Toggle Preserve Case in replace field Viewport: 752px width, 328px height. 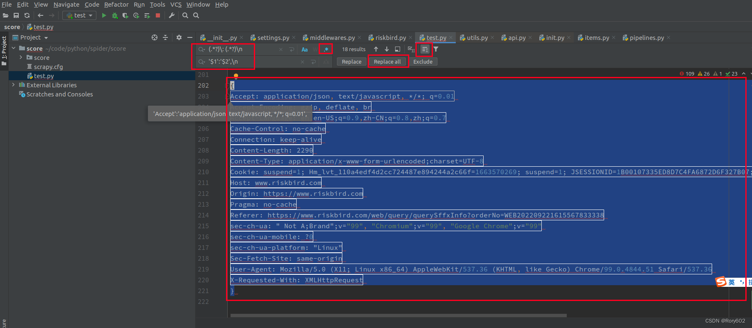[326, 62]
